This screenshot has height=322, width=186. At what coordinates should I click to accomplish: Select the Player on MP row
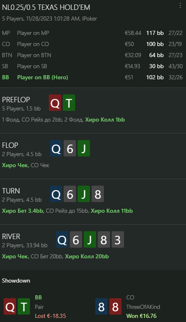[x=92, y=33]
